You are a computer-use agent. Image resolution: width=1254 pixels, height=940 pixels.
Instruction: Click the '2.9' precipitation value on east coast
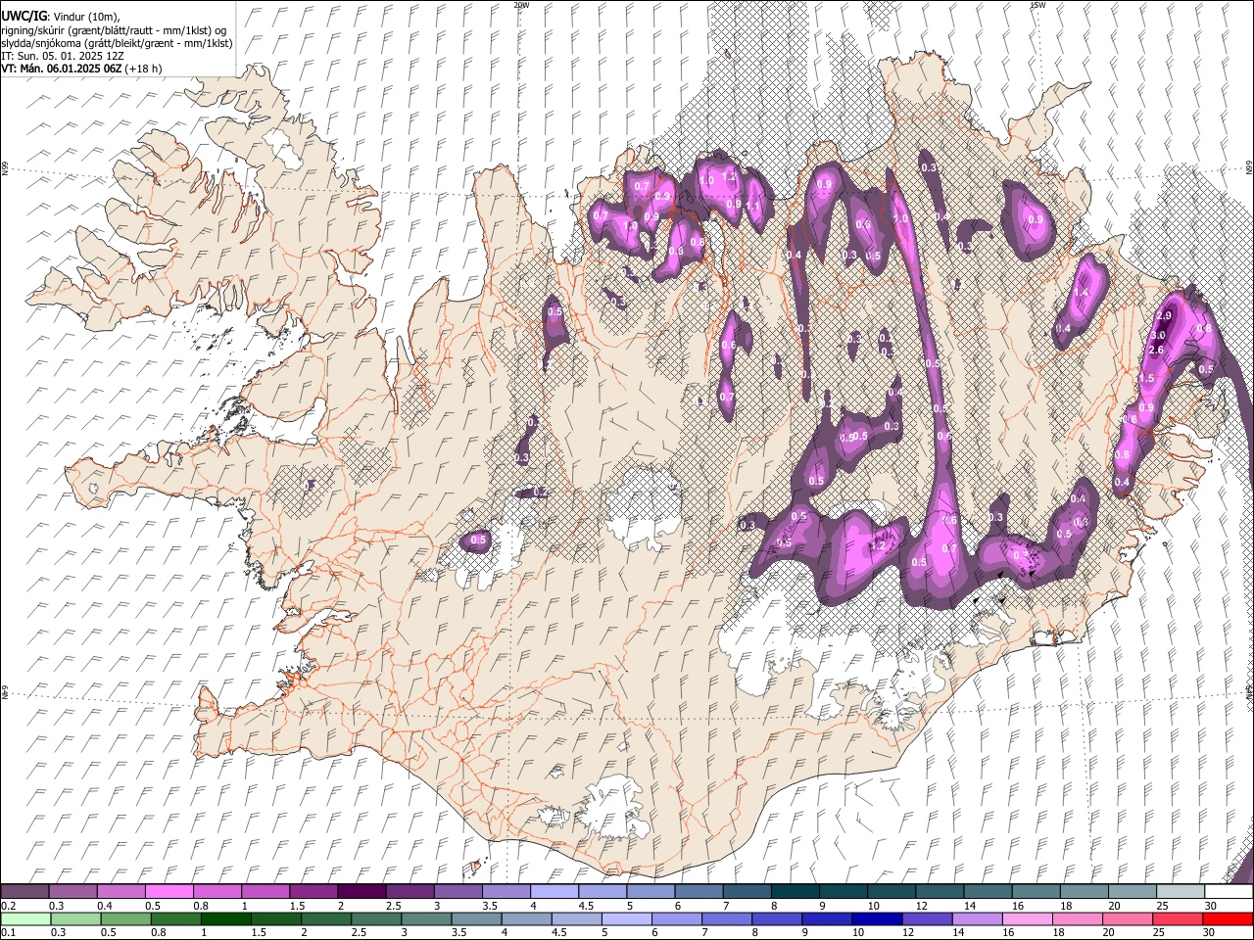[1164, 315]
